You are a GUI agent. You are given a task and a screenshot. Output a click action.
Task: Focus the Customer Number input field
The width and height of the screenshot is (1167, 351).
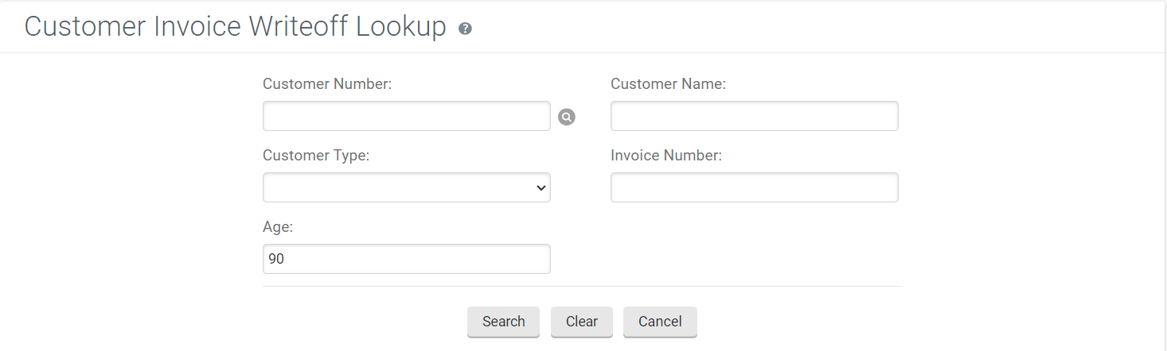[x=406, y=116]
